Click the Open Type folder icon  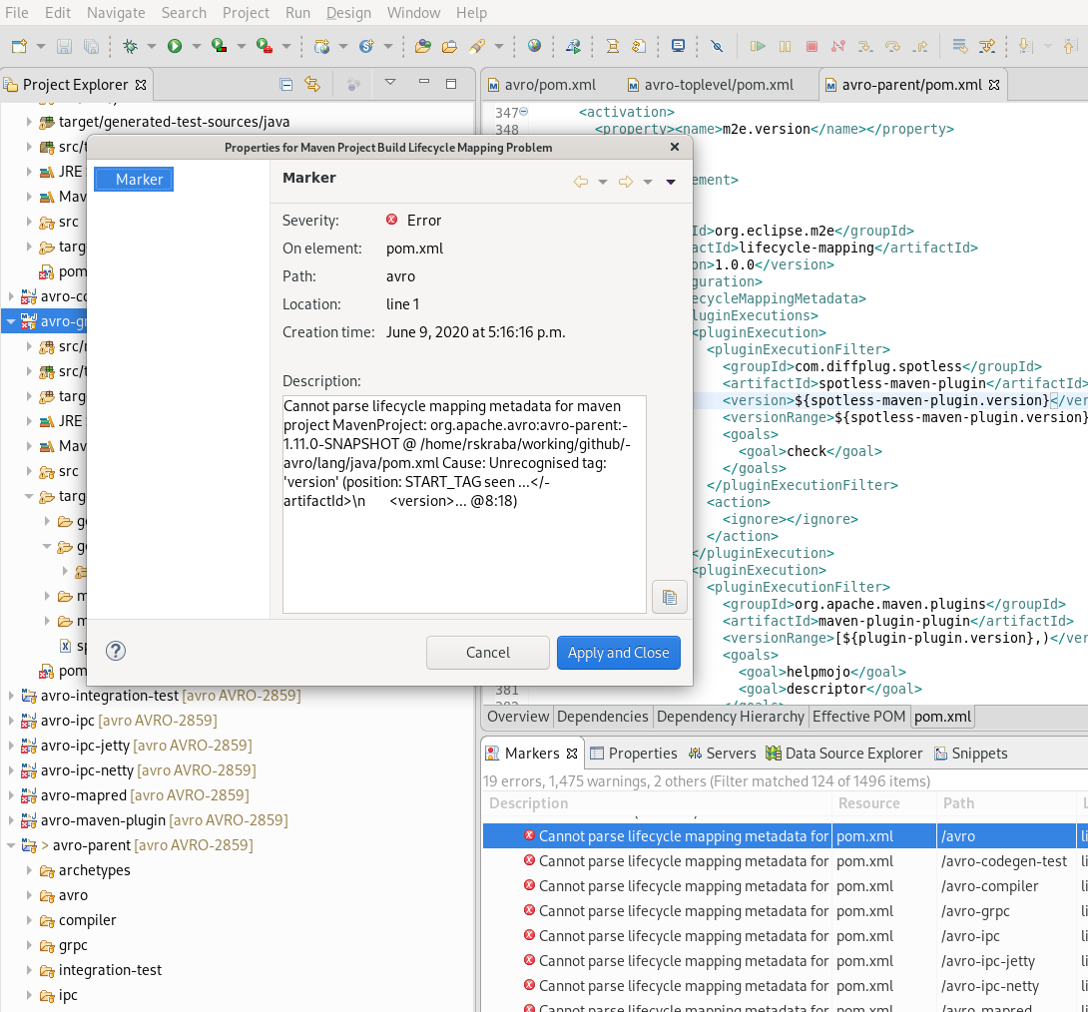pos(422,47)
